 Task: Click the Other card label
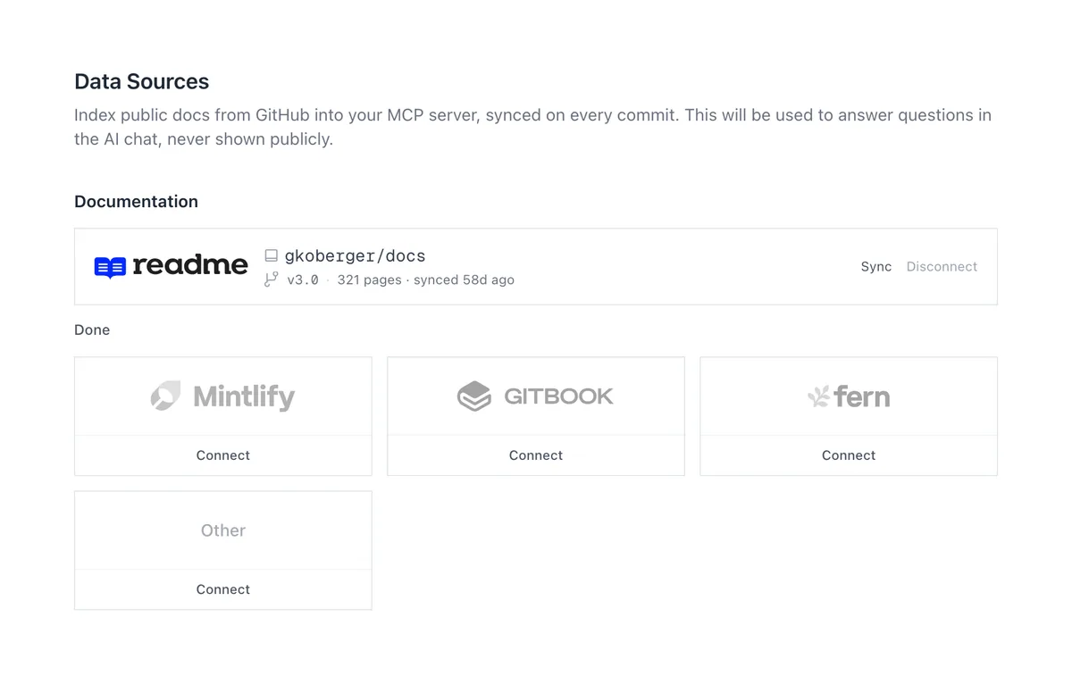223,530
